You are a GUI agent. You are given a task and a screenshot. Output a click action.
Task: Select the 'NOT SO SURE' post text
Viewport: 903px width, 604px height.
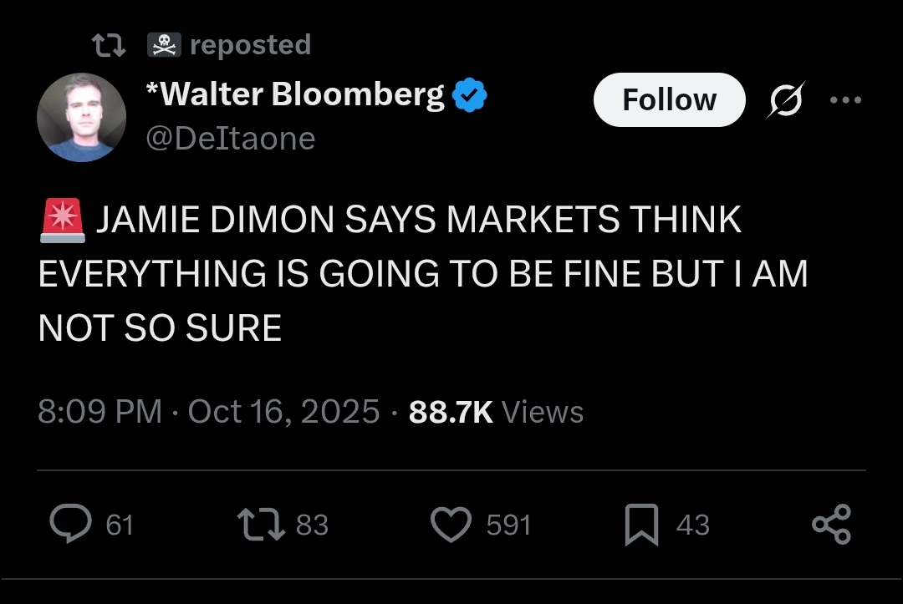click(160, 328)
